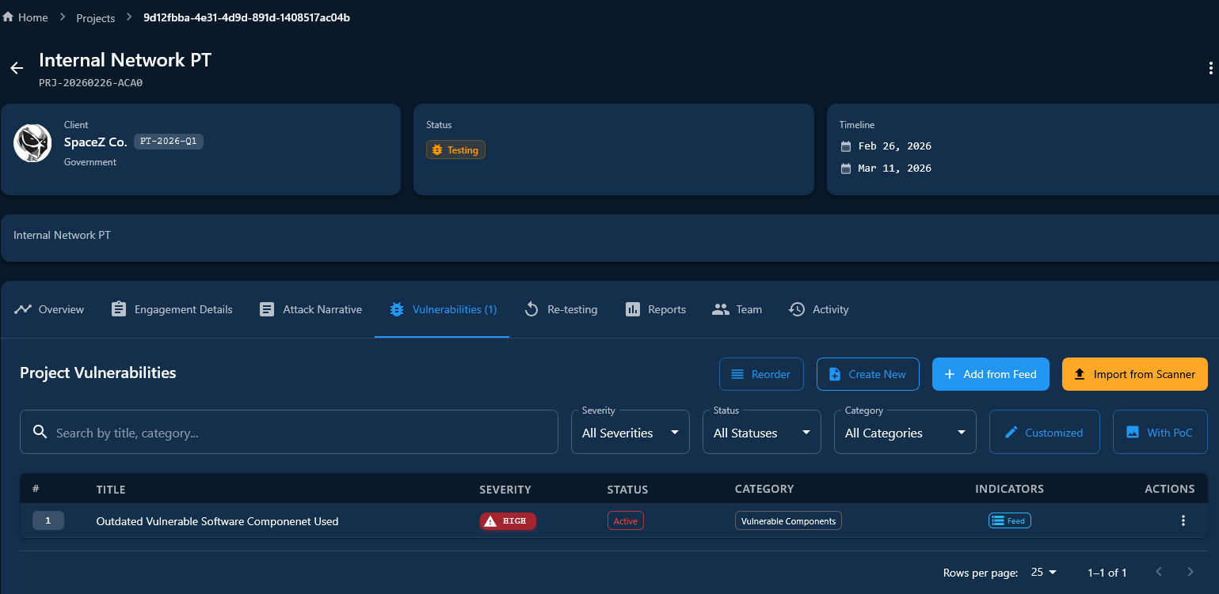Click the Create New button

pos(867,374)
